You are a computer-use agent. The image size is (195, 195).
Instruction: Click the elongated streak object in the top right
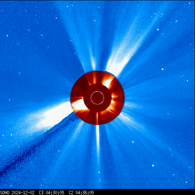pyautogui.click(x=176, y=21)
